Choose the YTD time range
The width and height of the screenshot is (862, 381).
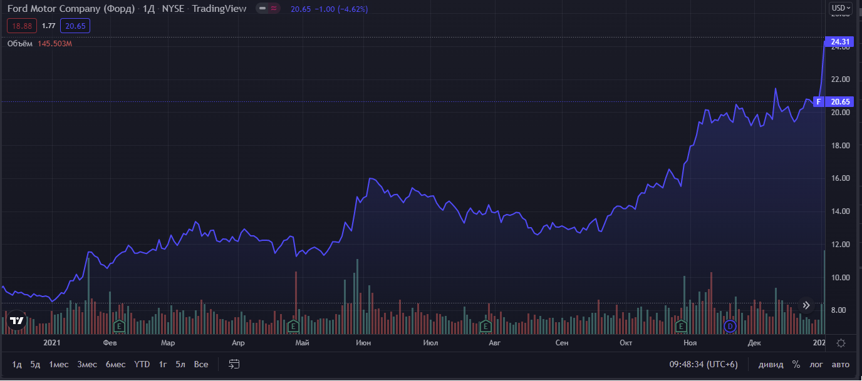pos(142,364)
